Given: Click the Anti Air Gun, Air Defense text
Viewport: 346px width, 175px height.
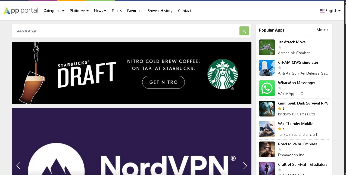Looking at the screenshot, I should click(303, 73).
